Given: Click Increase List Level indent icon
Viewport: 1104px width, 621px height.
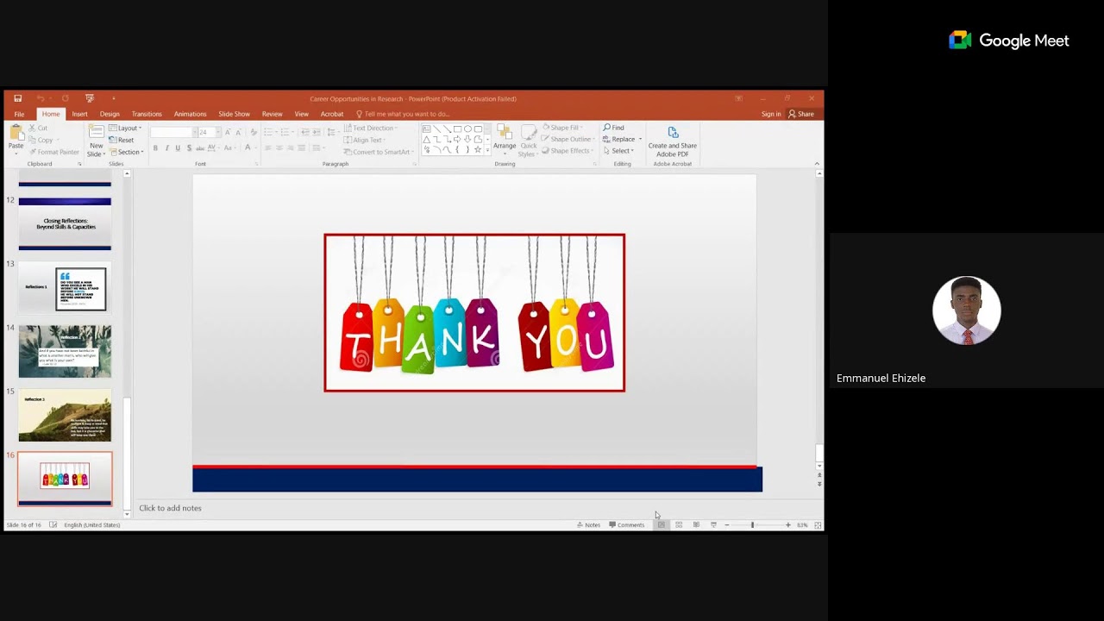Looking at the screenshot, I should [x=317, y=132].
